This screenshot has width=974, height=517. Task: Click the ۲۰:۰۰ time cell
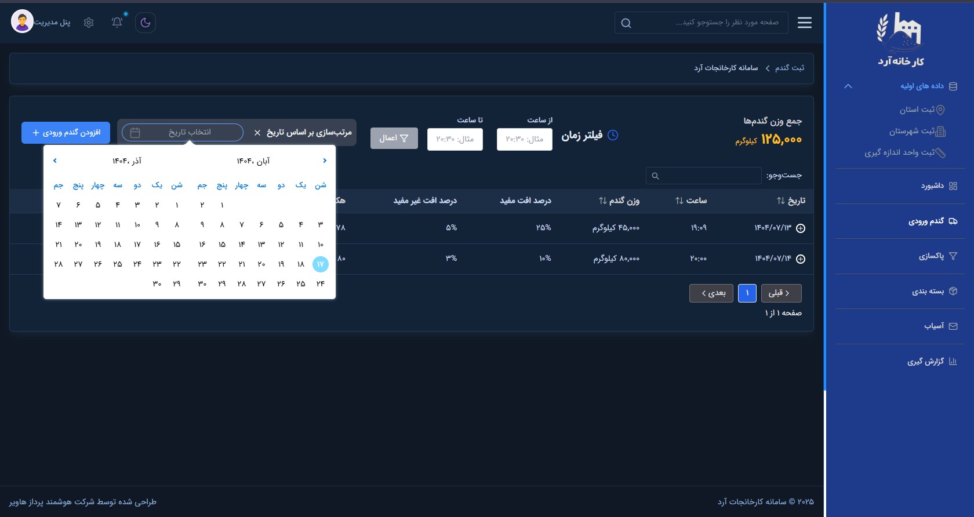click(x=699, y=258)
